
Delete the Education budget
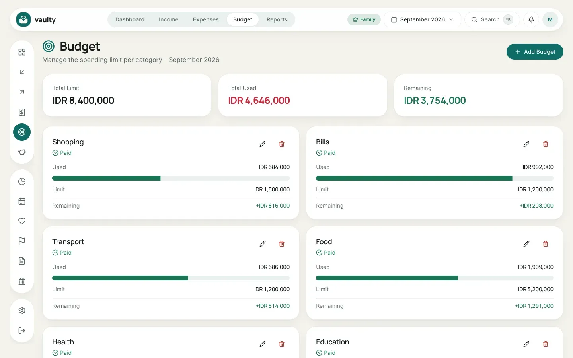tap(546, 344)
